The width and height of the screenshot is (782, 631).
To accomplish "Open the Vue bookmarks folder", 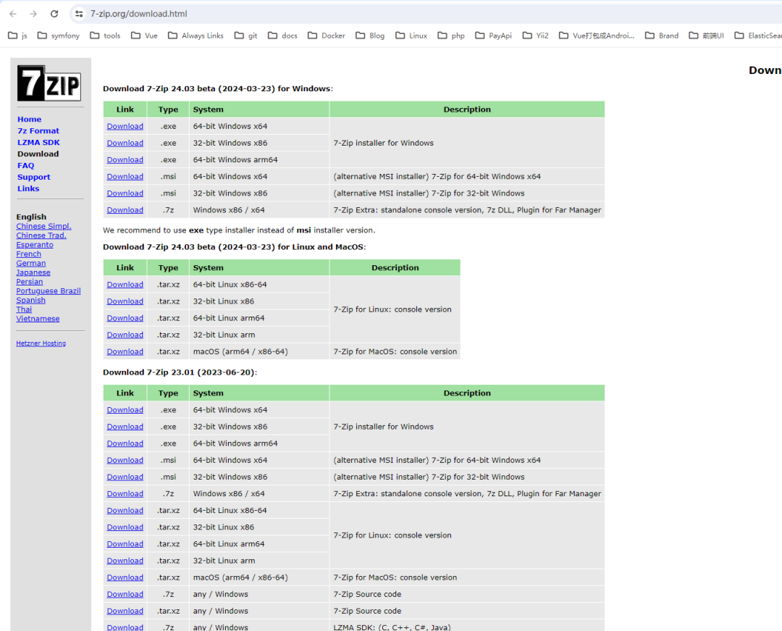I will [144, 35].
